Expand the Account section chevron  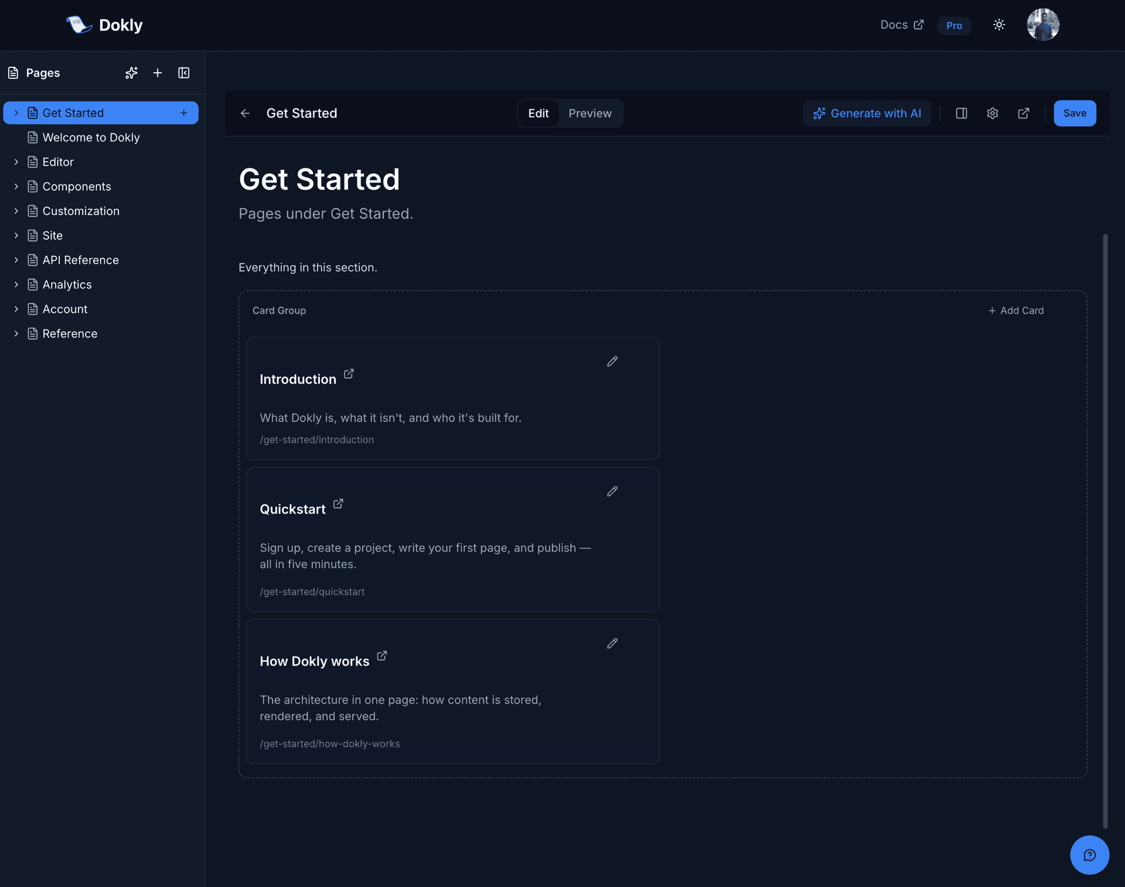[16, 309]
